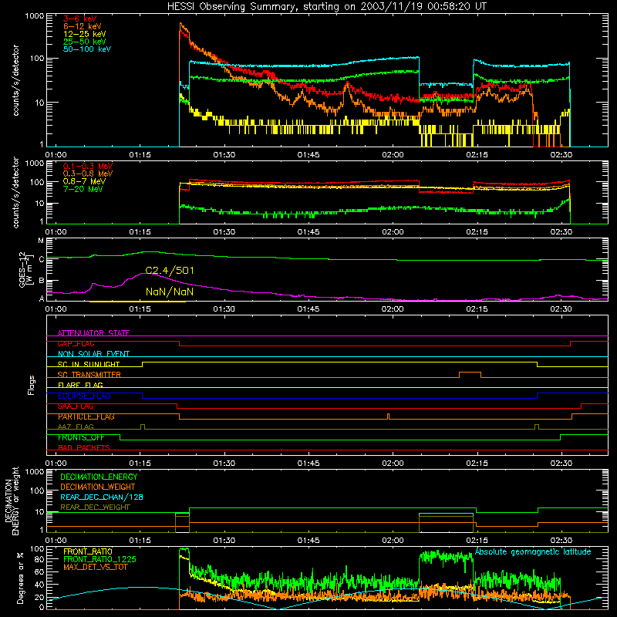The width and height of the screenshot is (617, 617).
Task: Click the 02:15 tick label under Flags panel
Action: (x=477, y=464)
